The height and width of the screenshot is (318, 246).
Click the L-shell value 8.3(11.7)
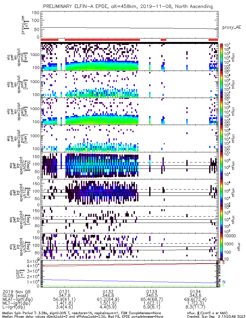point(195,307)
